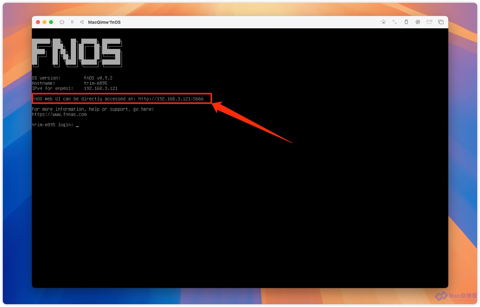The height and width of the screenshot is (307, 480).
Task: Click the trim-e895 login prompt cursor
Action: [x=77, y=125]
